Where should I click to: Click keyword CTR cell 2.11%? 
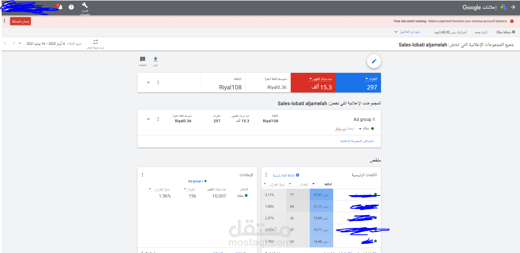point(274,195)
